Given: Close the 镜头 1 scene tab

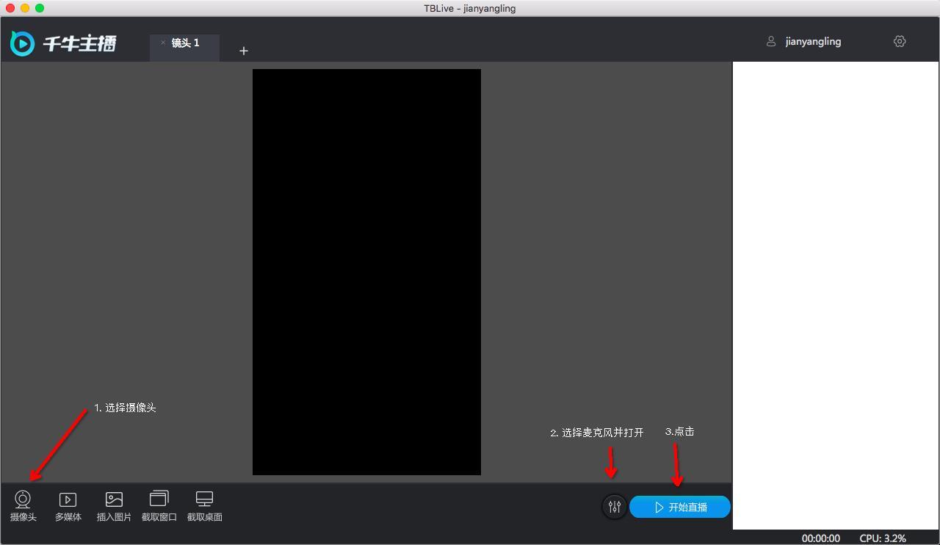Looking at the screenshot, I should pyautogui.click(x=163, y=43).
